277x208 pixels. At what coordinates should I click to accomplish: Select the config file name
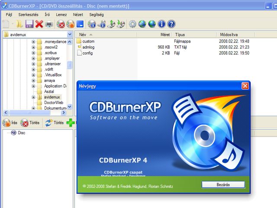point(87,53)
